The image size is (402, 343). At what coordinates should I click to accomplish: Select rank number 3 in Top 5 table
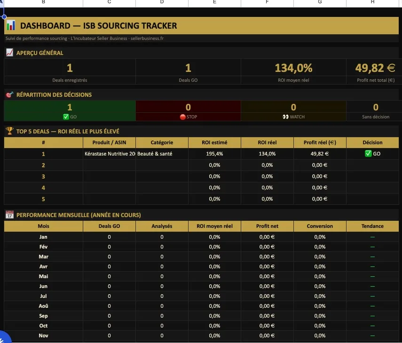pos(43,177)
